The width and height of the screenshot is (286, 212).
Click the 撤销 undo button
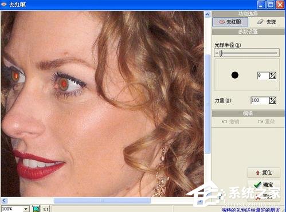point(230,121)
